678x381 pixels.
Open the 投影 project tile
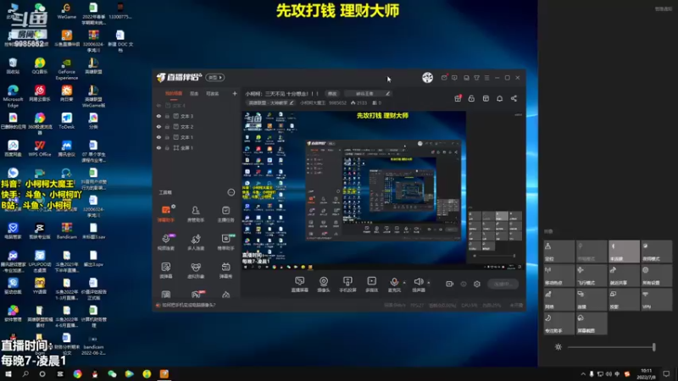[x=624, y=300]
